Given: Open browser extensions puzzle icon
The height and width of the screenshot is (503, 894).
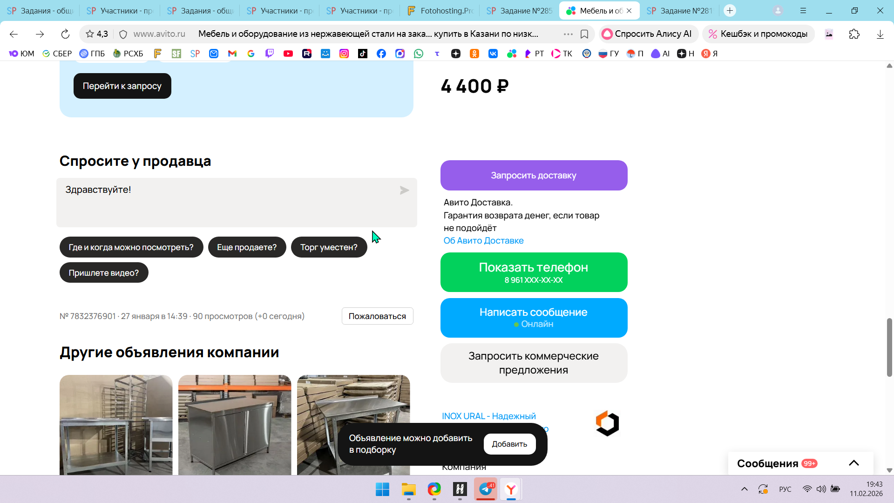Looking at the screenshot, I should click(854, 34).
